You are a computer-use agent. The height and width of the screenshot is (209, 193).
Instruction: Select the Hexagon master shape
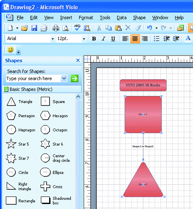[x=54, y=116]
